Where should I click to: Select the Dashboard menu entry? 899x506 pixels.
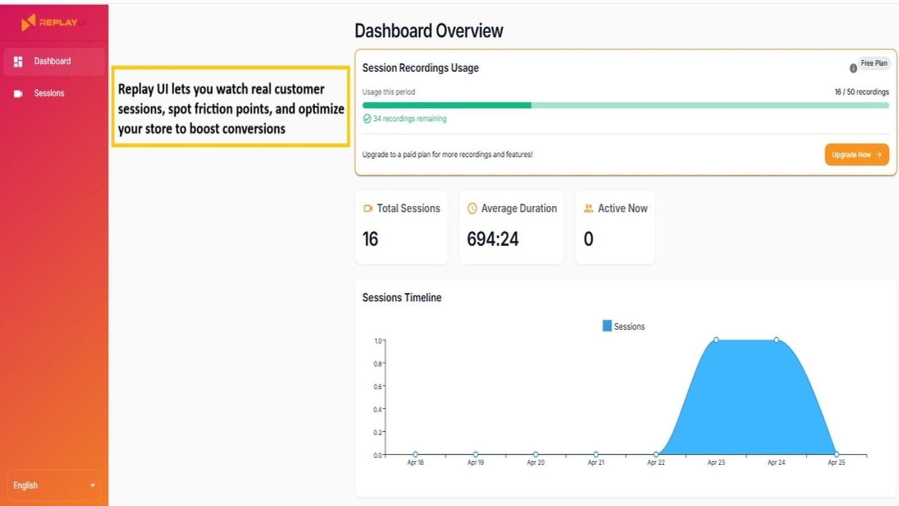click(x=53, y=61)
